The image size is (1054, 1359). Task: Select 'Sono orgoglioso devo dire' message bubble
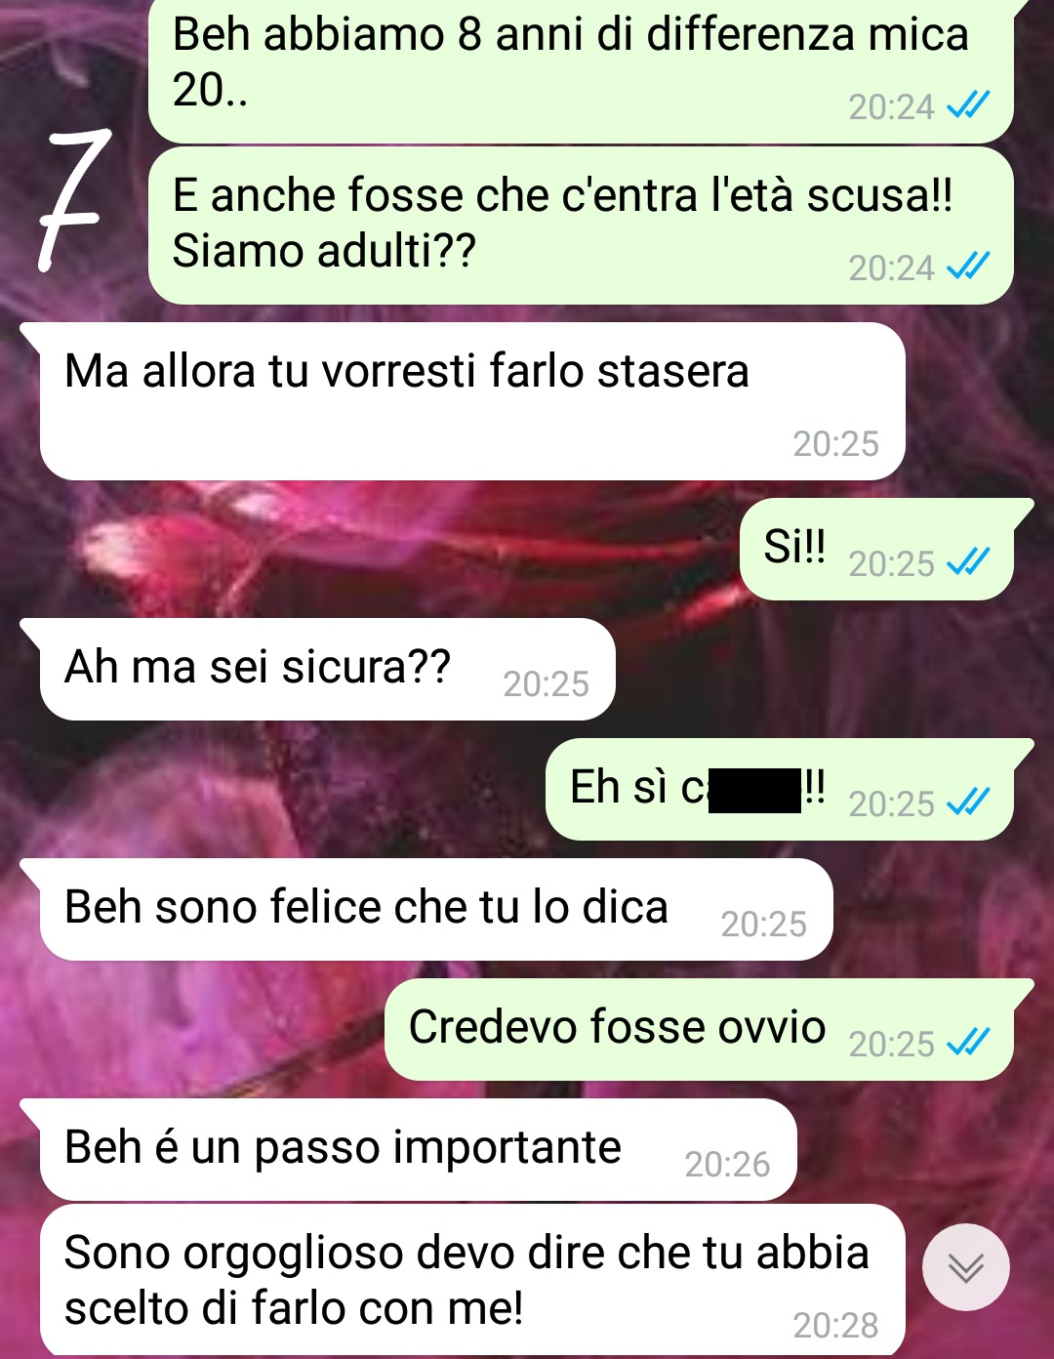click(x=472, y=1280)
